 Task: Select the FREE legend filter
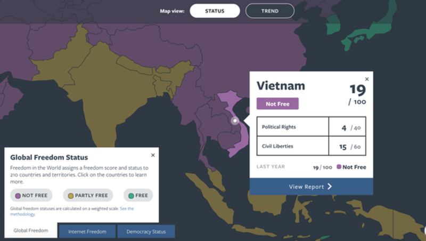click(x=138, y=195)
